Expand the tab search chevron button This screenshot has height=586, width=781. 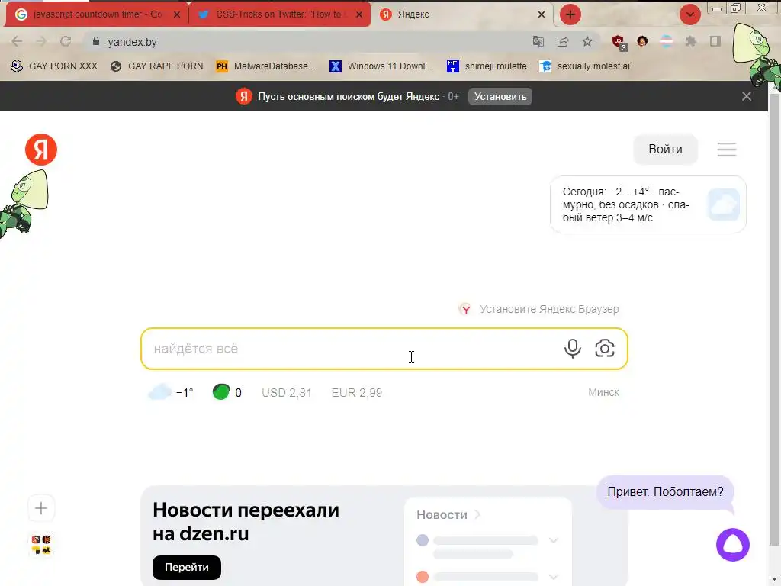[689, 14]
